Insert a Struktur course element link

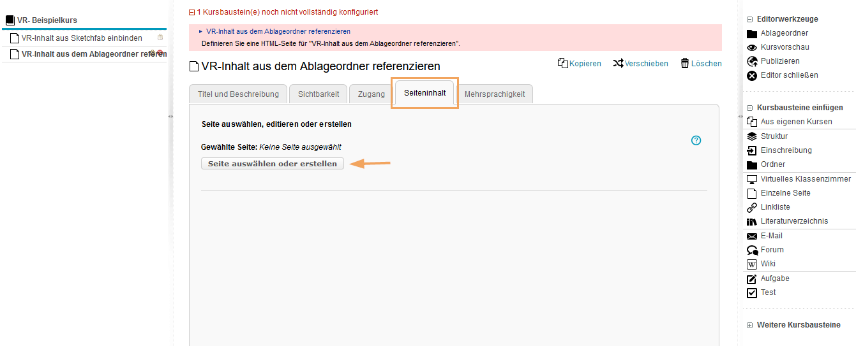point(774,136)
